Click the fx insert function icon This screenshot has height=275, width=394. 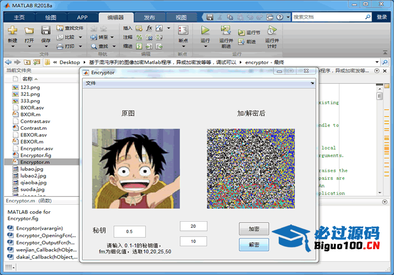point(149,28)
